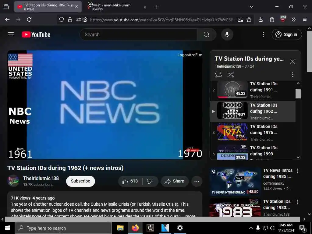The image size is (312, 234).
Task: Focus the YouTube URL address field
Action: (x=162, y=20)
